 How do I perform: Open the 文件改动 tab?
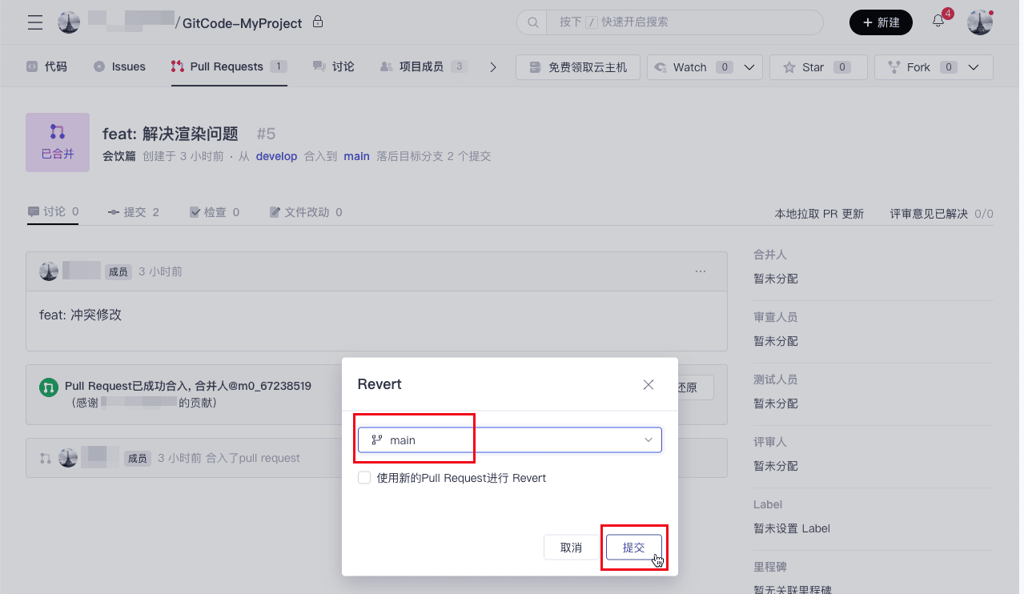(x=306, y=212)
